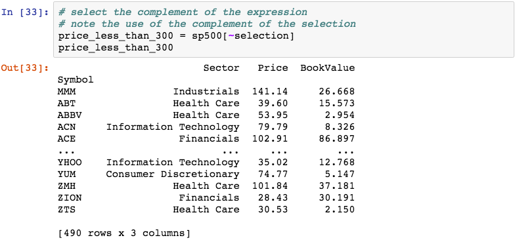Click the Price column header
Viewport: 515px width, 240px height.
click(x=273, y=68)
